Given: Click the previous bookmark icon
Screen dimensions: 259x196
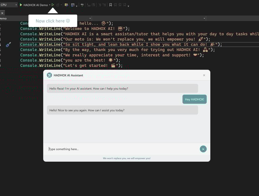Looking at the screenshot, I should [x=115, y=5].
